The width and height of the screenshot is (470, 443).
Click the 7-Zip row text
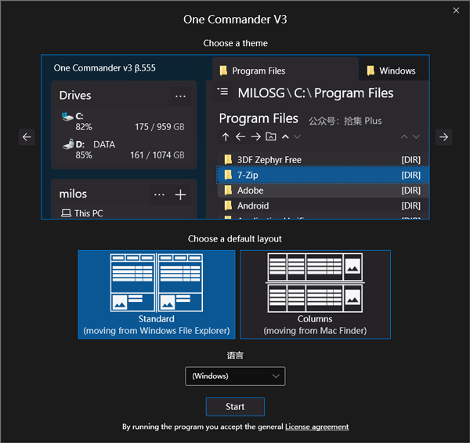pos(248,175)
